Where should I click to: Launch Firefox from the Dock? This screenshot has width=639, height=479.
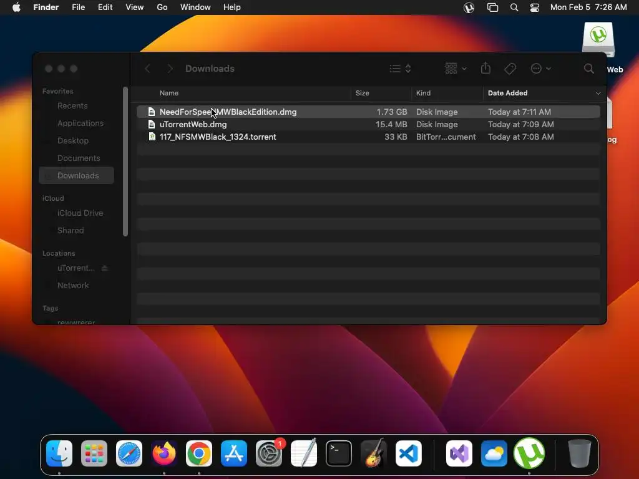pos(164,453)
